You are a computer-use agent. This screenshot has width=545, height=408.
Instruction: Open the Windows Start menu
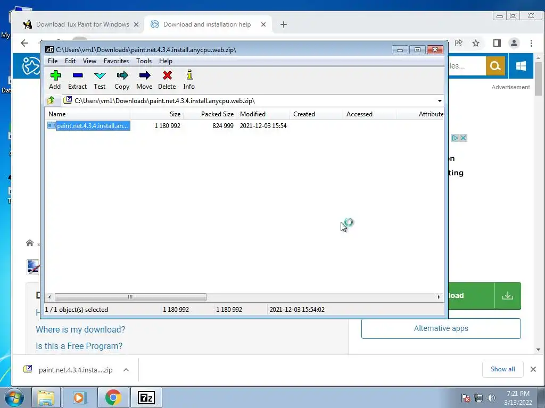[x=14, y=397]
